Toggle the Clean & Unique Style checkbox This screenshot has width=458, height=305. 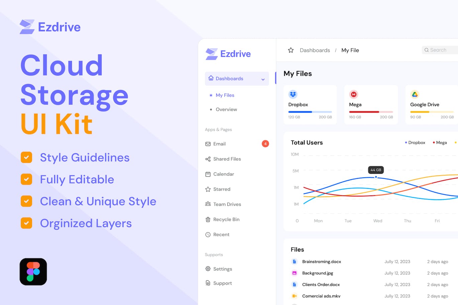pos(26,201)
